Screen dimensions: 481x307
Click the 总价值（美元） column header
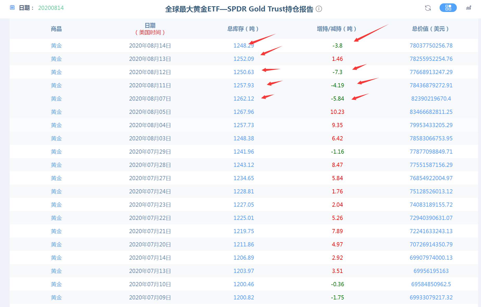[x=431, y=29]
